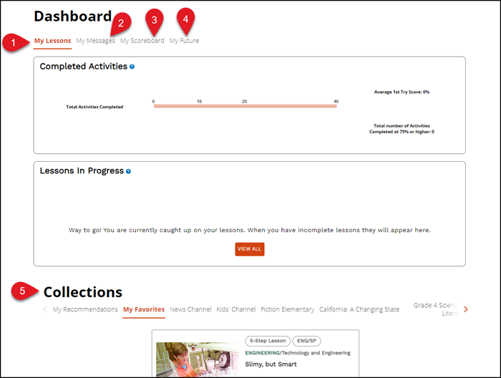The width and height of the screenshot is (501, 378).
Task: Click the Completed Activities help icon
Action: pos(132,67)
